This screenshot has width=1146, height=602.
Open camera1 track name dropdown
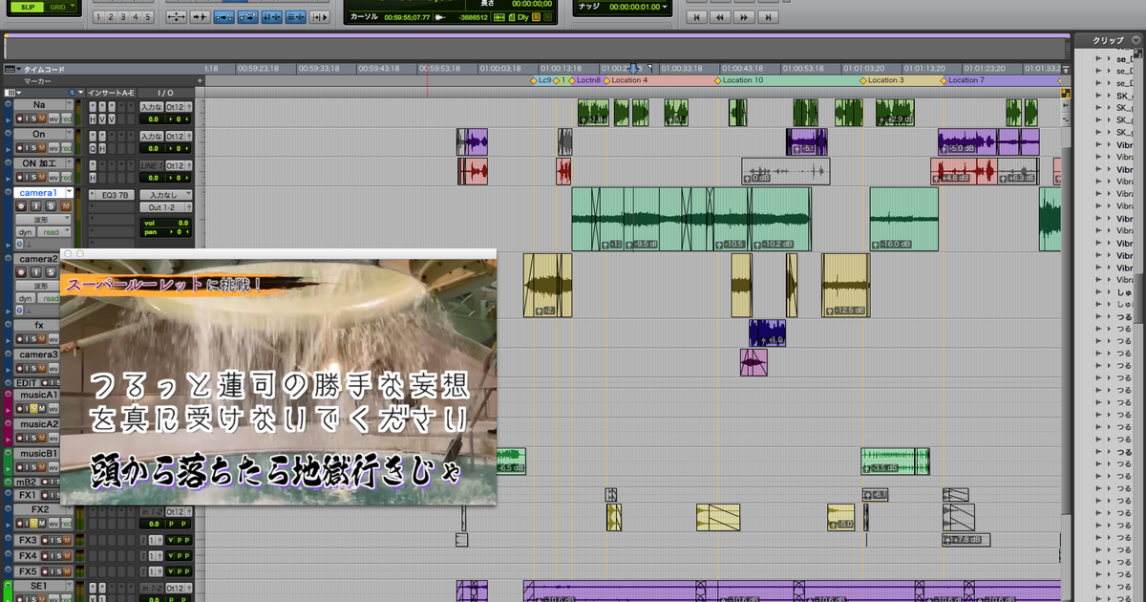coord(69,193)
